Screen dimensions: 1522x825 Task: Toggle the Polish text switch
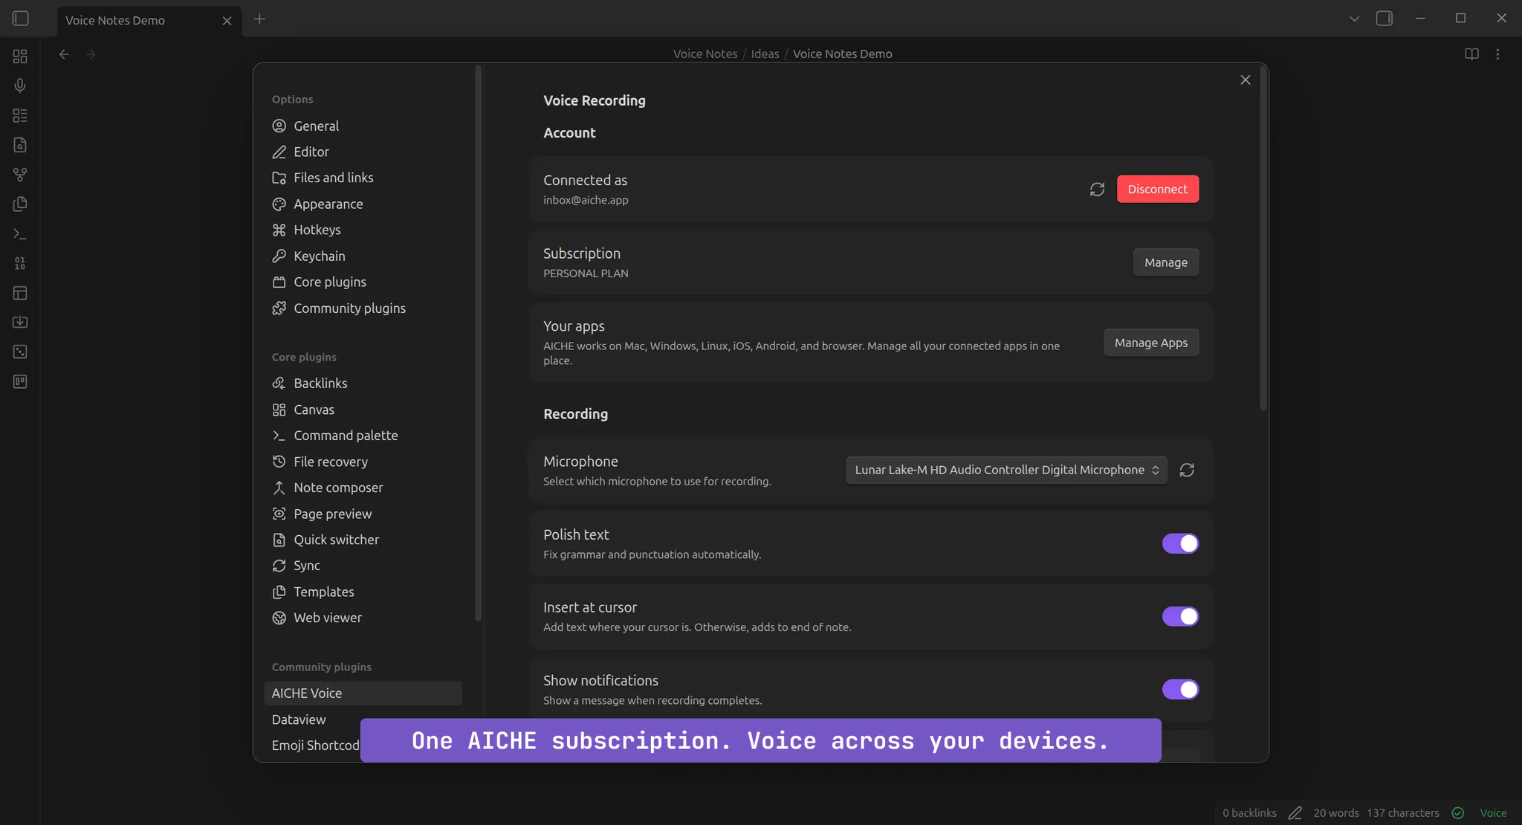coord(1180,543)
